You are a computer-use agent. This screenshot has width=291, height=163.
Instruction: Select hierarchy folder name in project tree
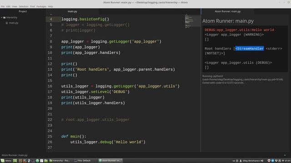(x=12, y=17)
